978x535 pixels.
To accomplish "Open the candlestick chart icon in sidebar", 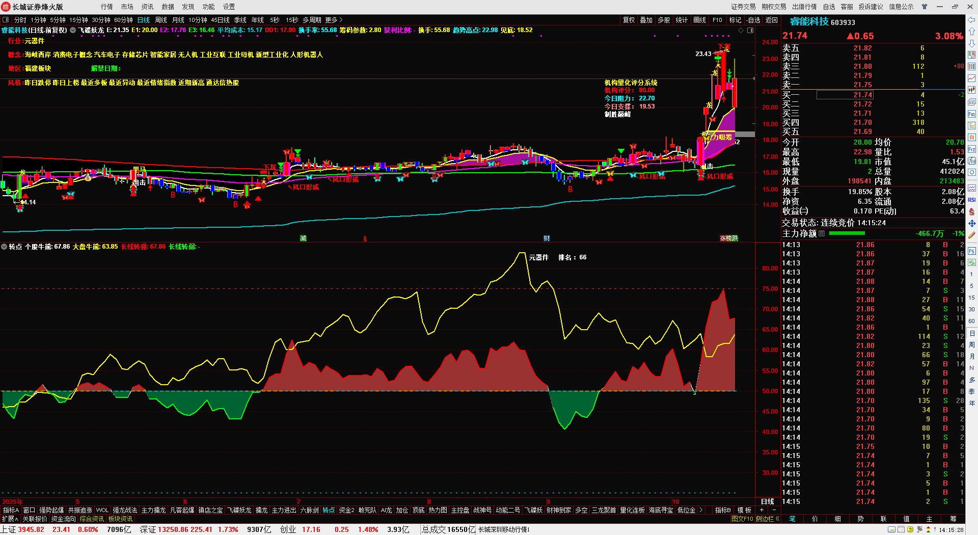I will tap(972, 90).
